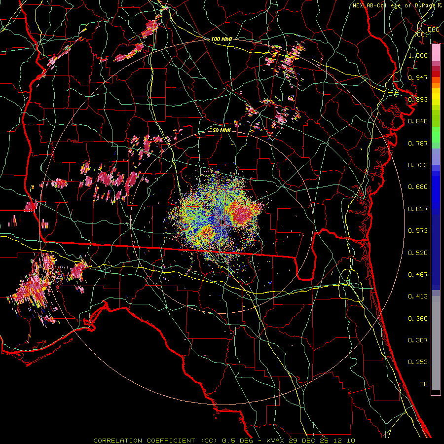Viewport: 444px width, 444px height.
Task: Click the 100 NMI range ring label
Action: click(x=222, y=39)
